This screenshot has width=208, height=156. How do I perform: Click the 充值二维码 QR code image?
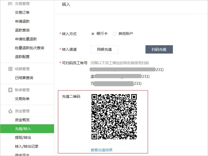[114, 117]
